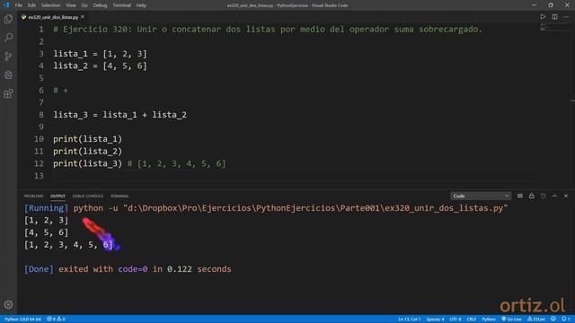Image resolution: width=575 pixels, height=323 pixels.
Task: Split the editor to the right
Action: (554, 17)
